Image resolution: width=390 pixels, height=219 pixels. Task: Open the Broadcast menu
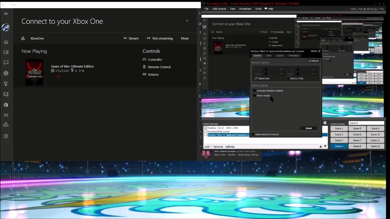pos(245,9)
